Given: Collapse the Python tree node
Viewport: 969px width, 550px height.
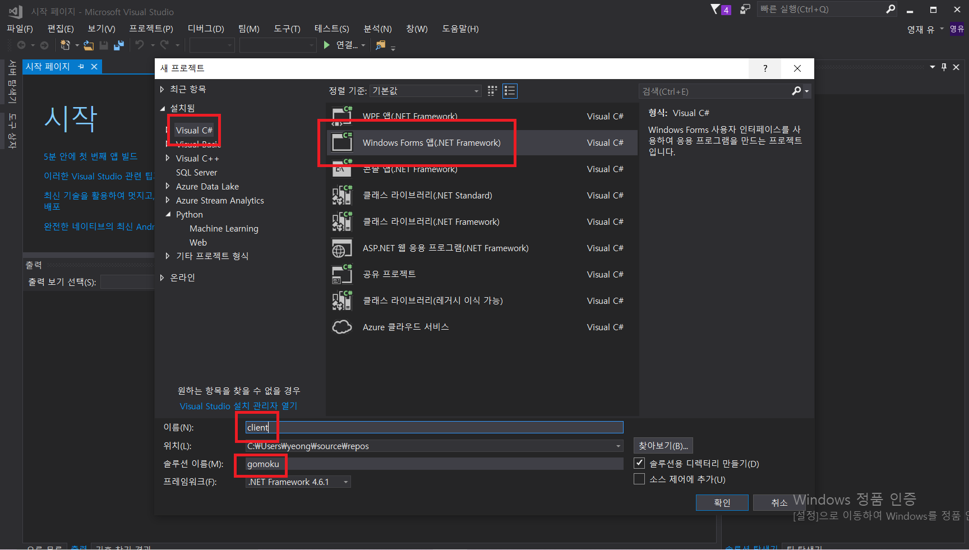Looking at the screenshot, I should coord(168,214).
